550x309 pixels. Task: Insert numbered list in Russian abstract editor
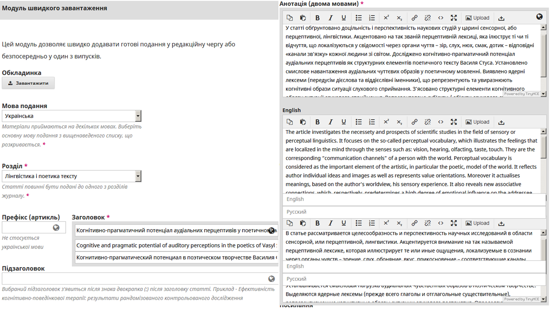click(372, 223)
